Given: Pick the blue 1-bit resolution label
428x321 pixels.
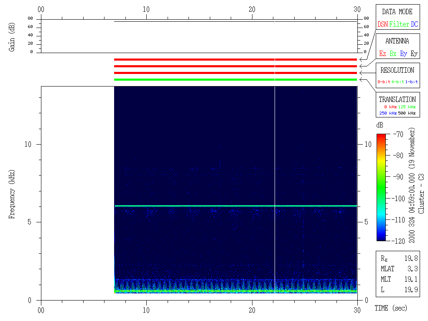Looking at the screenshot, I should pos(411,82).
